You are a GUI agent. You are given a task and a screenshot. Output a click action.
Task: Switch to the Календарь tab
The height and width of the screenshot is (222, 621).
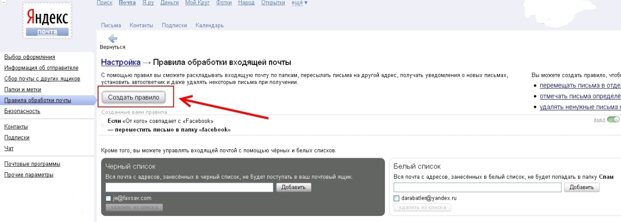[209, 25]
